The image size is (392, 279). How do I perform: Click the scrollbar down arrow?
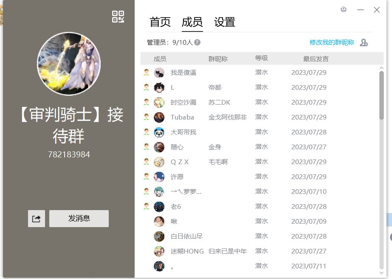click(381, 273)
